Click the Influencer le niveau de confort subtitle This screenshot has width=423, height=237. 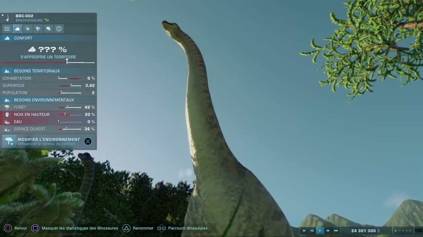pyautogui.click(x=46, y=144)
